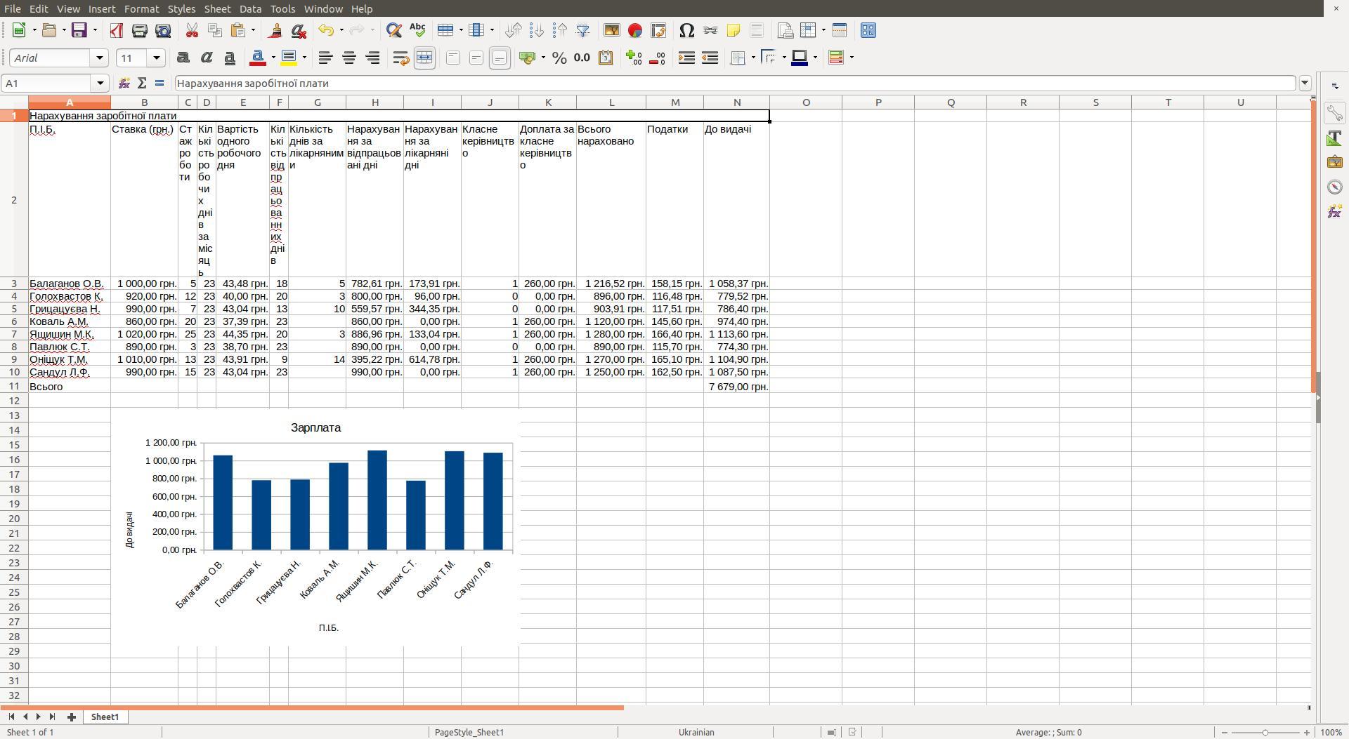Open the Tools menu

(282, 8)
